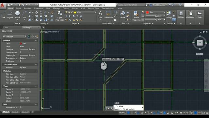Viewport: 209px width, 118px height.
Task: Select the Dimension tool
Action: coord(108,15)
